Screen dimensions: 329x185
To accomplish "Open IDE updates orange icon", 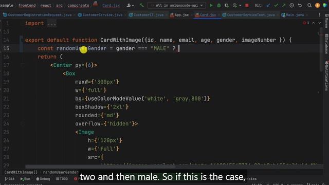I will coord(318,6).
